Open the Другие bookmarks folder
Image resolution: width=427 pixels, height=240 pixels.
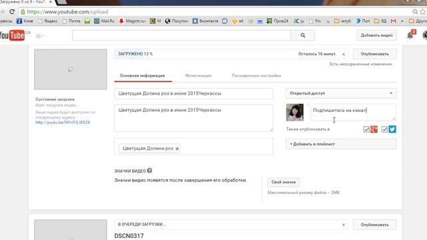click(x=418, y=21)
